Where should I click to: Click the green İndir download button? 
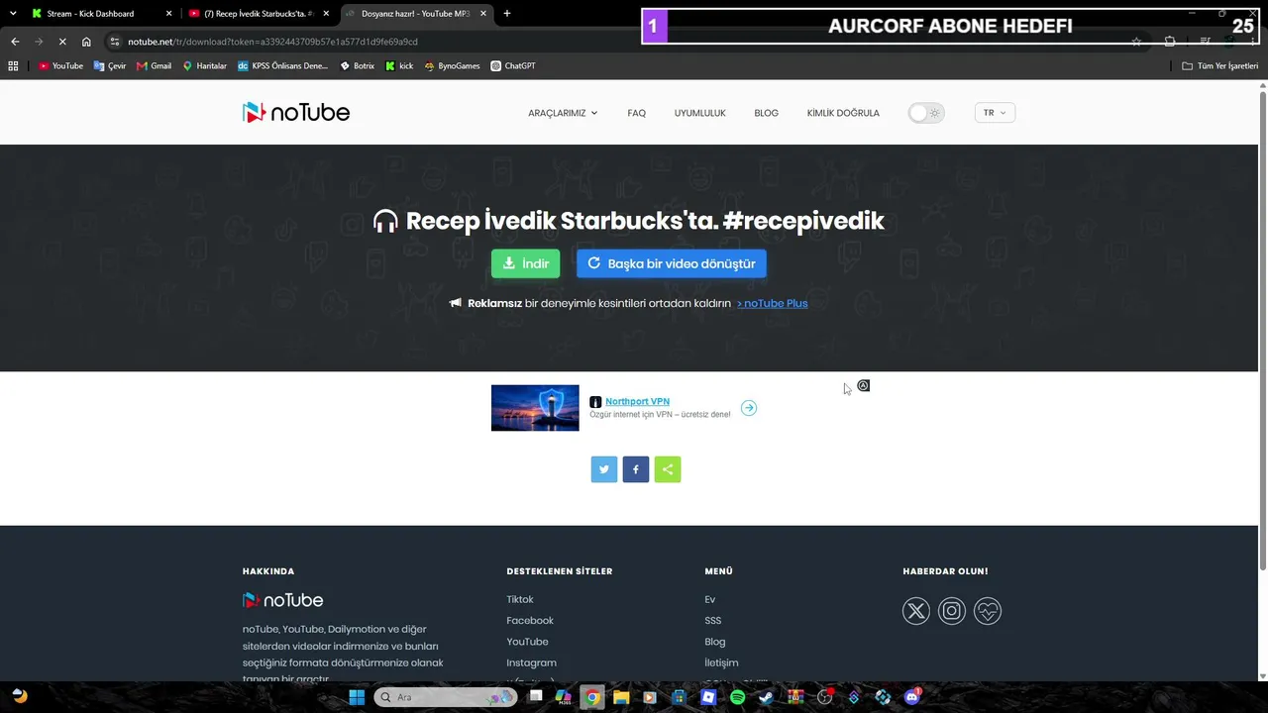pos(525,263)
